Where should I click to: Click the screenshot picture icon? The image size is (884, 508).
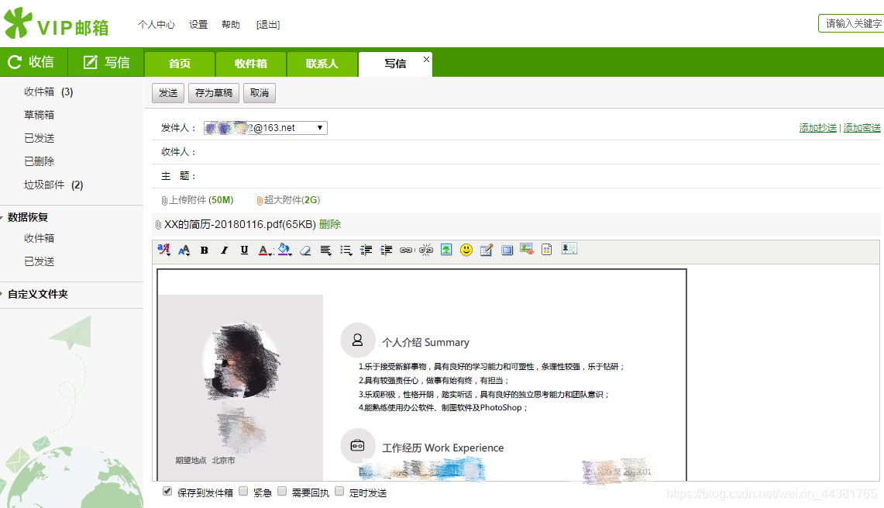pos(527,249)
